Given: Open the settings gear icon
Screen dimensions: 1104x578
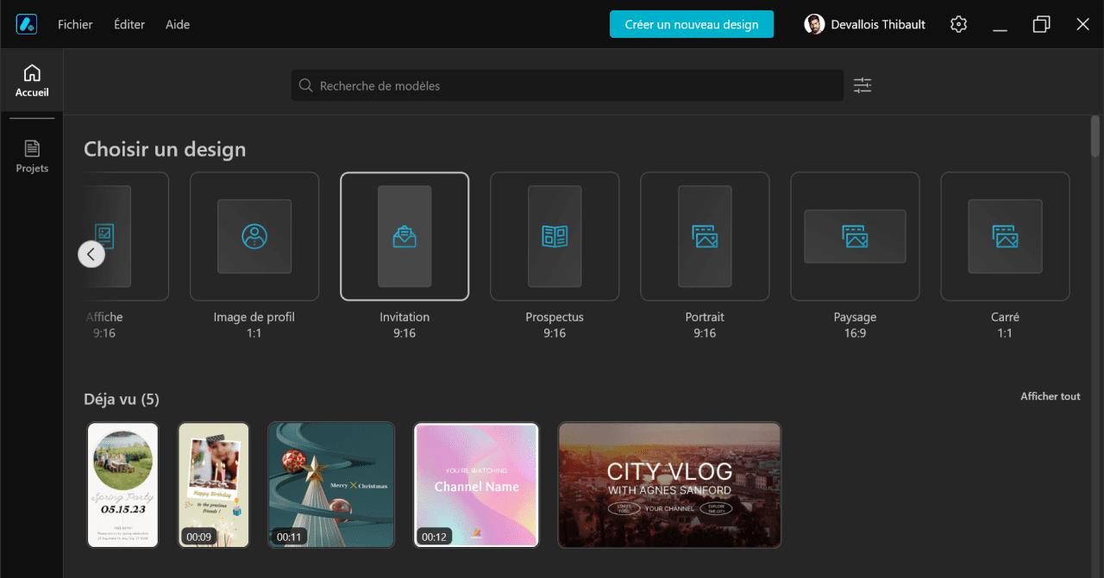Looking at the screenshot, I should tap(958, 24).
